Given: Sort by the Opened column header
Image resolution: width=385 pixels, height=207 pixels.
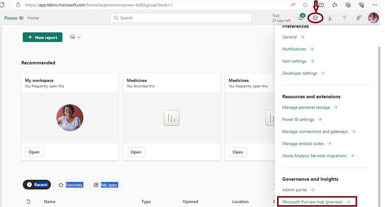Looking at the screenshot, I should click(190, 202).
